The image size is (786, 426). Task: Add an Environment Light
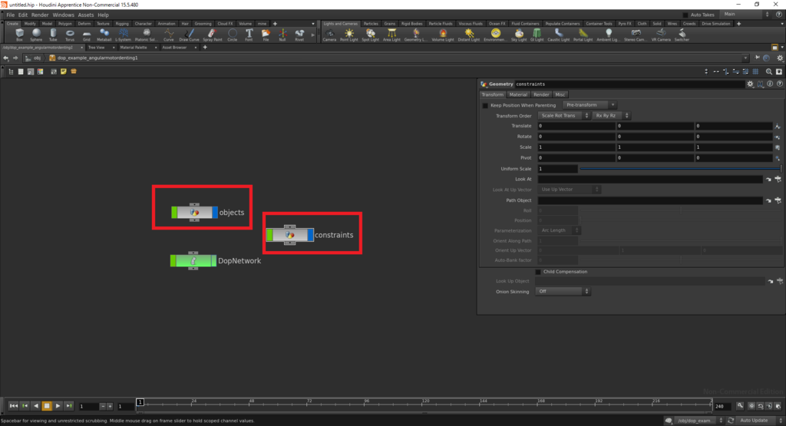coord(495,35)
